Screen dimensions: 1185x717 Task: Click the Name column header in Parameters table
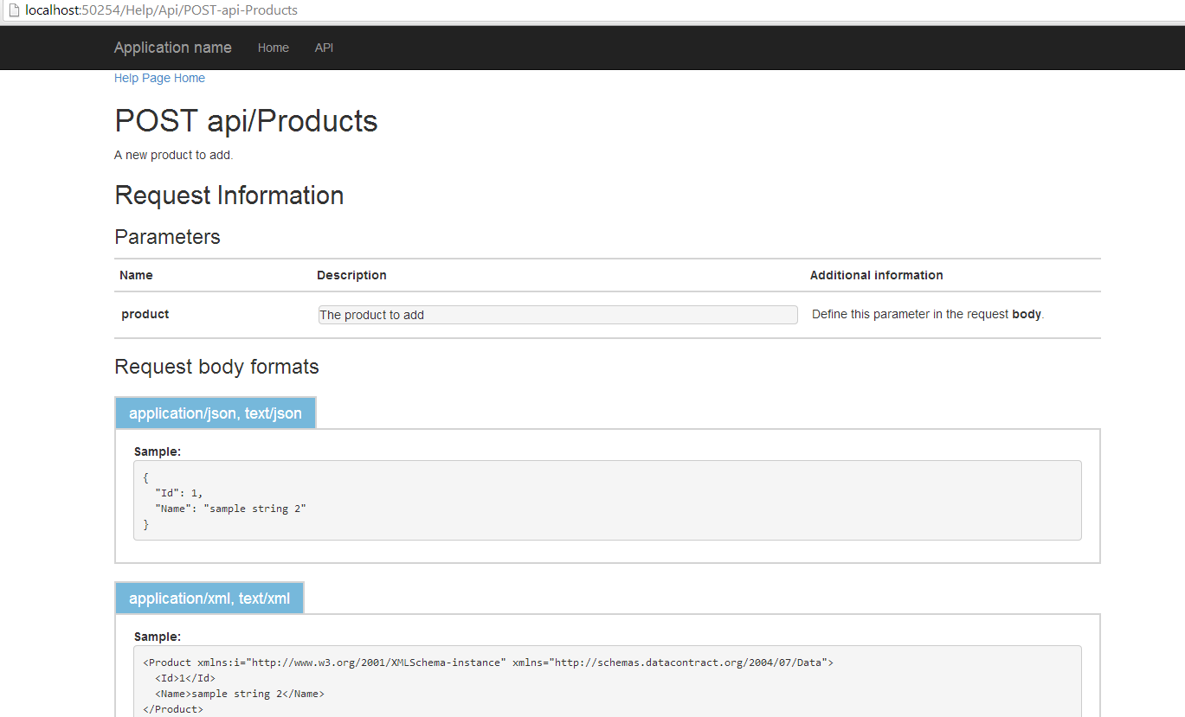pos(135,275)
